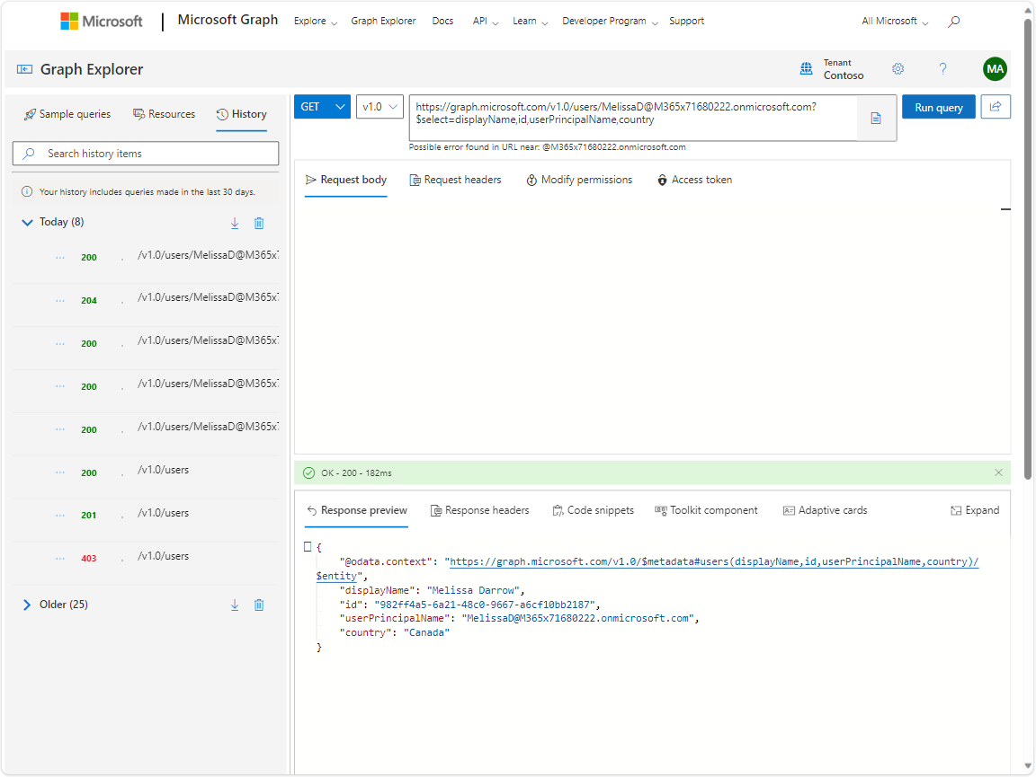Screen dimensions: 1036x777
Task: Click the id value 982ff4a5-6a21-48c0-9667-a6cf10bb2187
Action: click(485, 605)
